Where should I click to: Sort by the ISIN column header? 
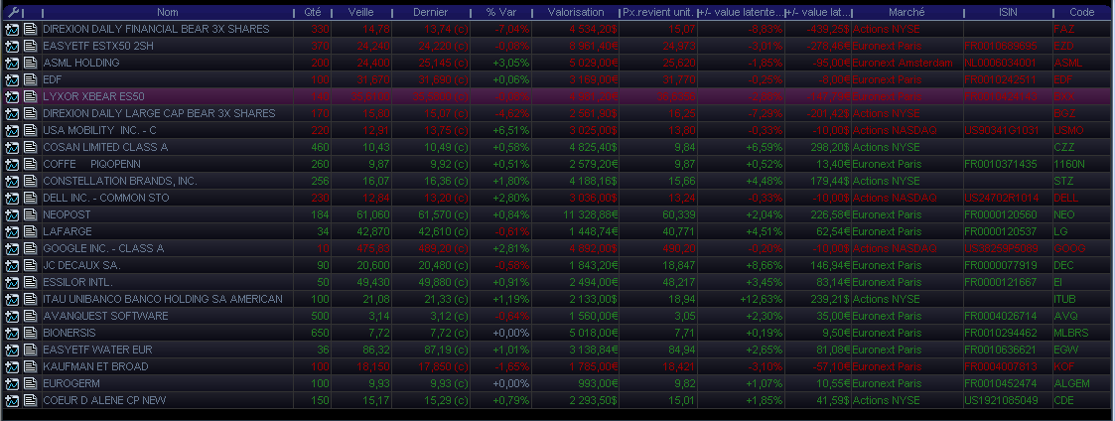[1008, 13]
